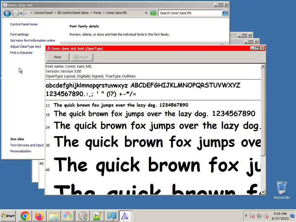Click the disabled Install button
The image size is (296, 222).
pyautogui.click(x=82, y=57)
